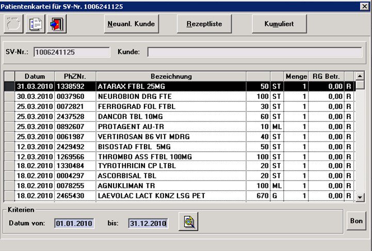This screenshot has width=372, height=251.
Task: Open the Rezeptliste button
Action: coord(204,24)
